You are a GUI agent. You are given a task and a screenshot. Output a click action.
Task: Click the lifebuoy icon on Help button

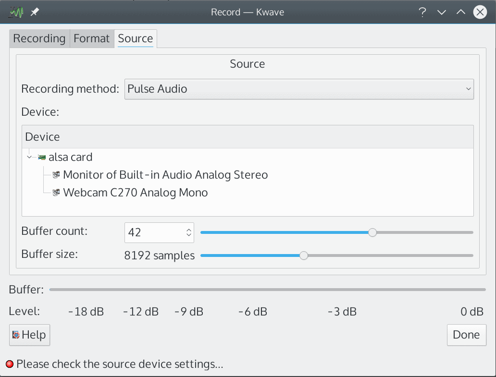tap(16, 335)
